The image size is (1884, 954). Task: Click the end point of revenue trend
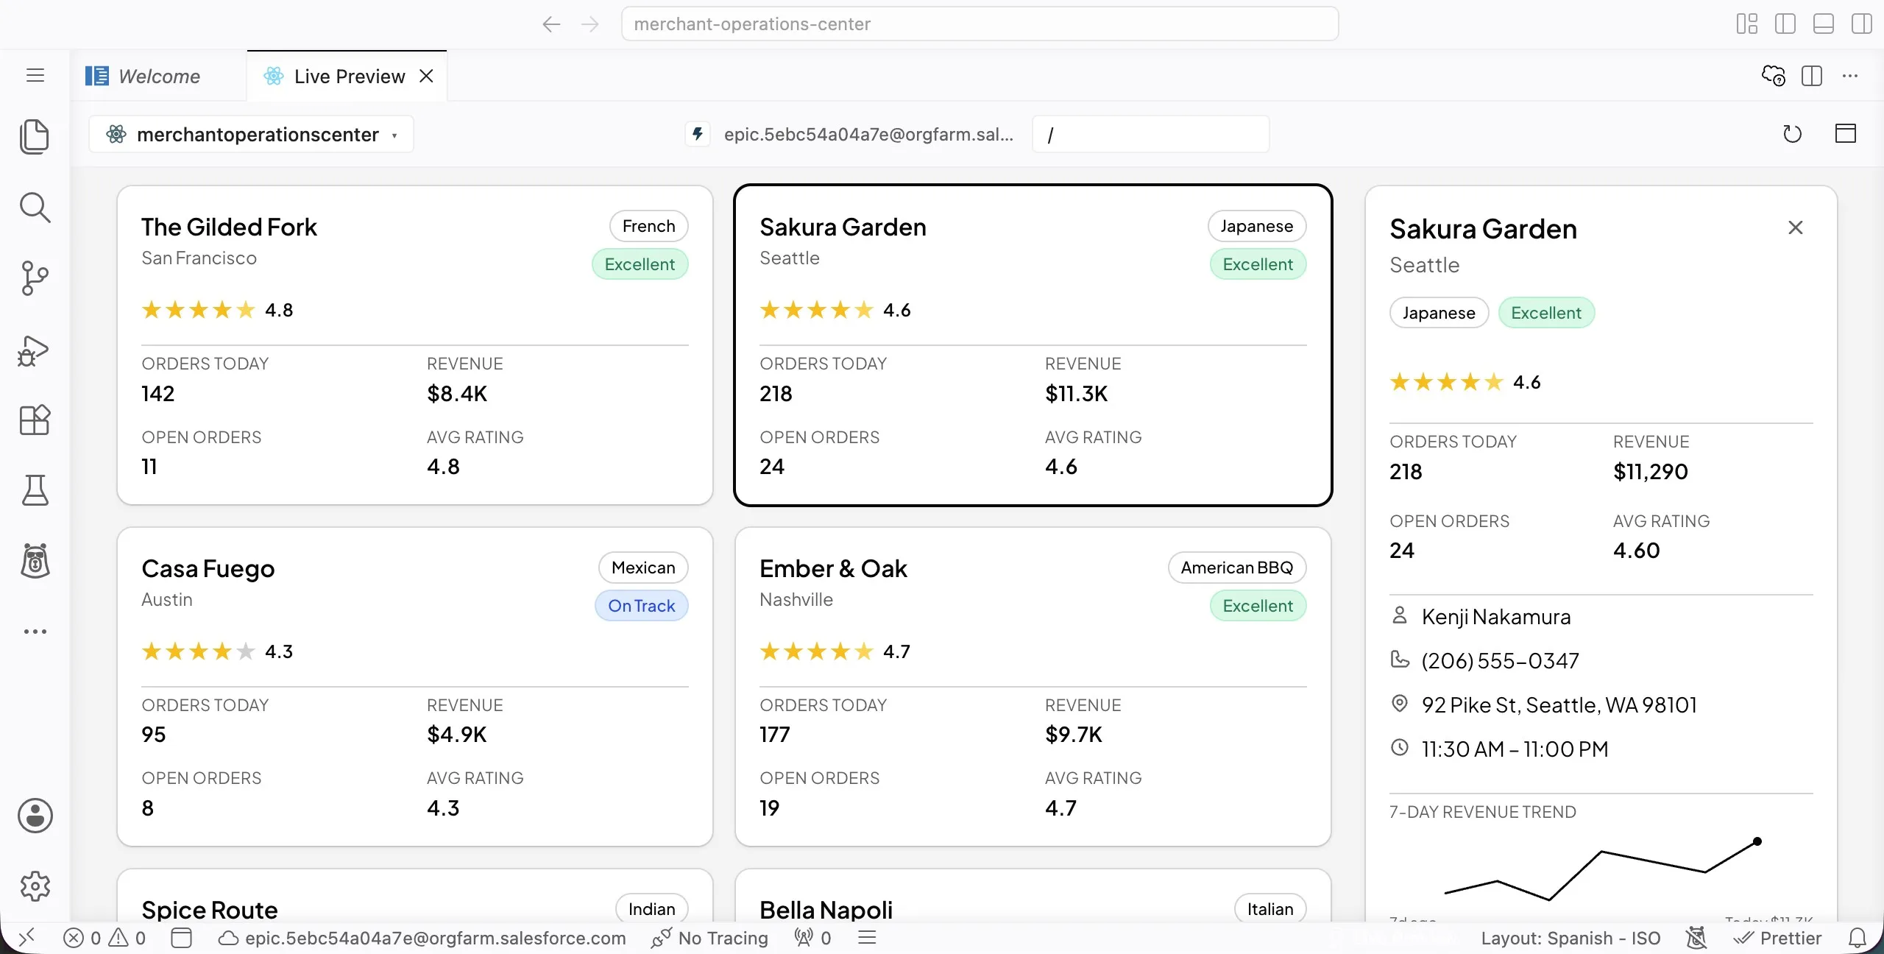pos(1757,841)
